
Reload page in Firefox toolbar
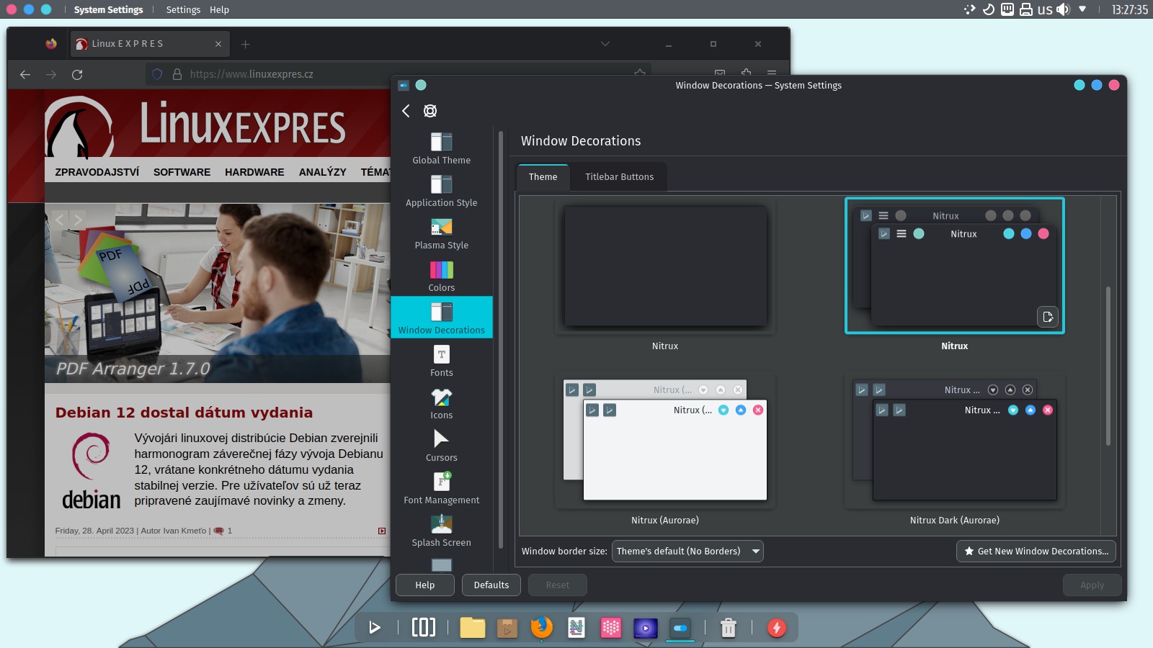77,74
